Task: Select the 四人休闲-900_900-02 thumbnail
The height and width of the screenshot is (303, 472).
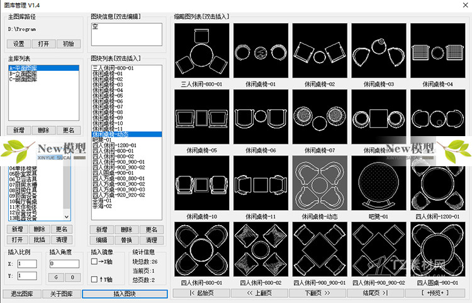Action: pyautogui.click(x=379, y=249)
